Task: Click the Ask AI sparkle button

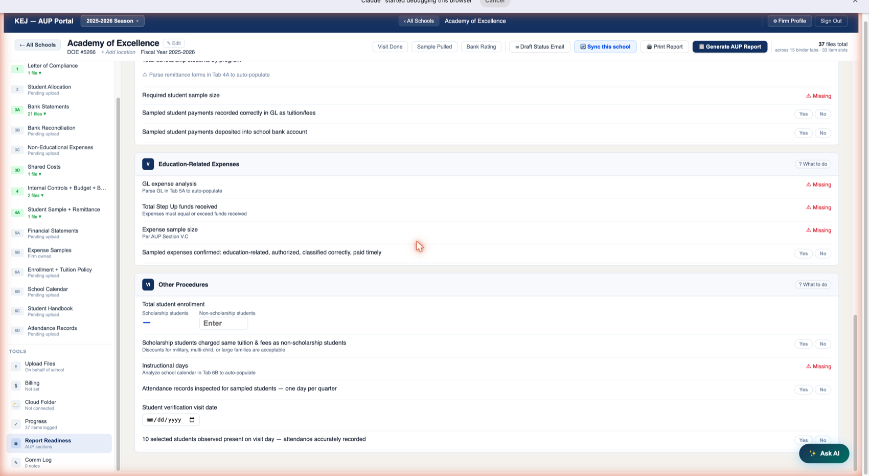Action: click(x=824, y=454)
